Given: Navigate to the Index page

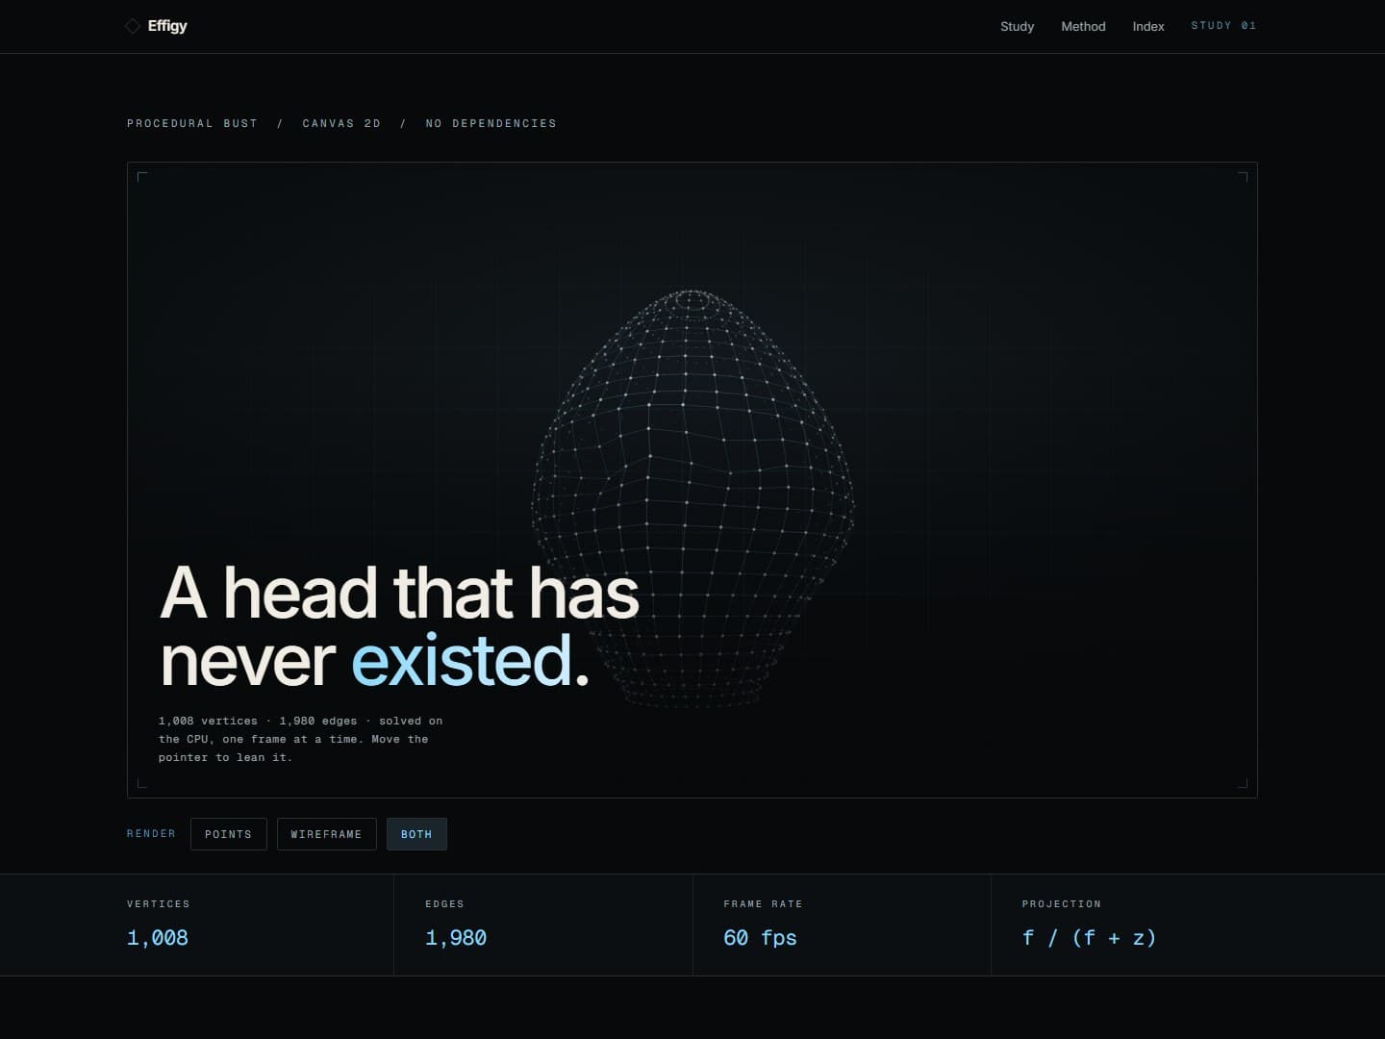Looking at the screenshot, I should tap(1148, 26).
